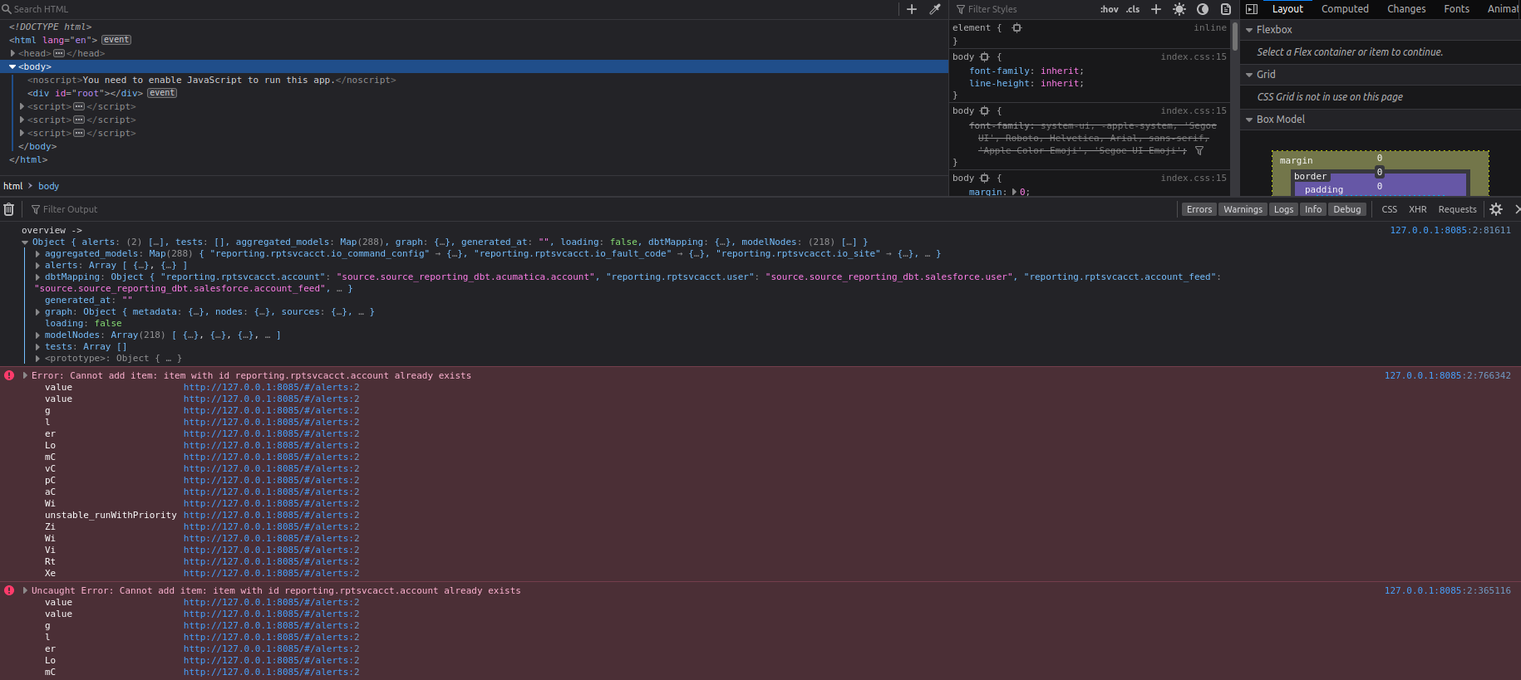Expand the head node in the markup tree
The width and height of the screenshot is (1521, 680).
(13, 53)
